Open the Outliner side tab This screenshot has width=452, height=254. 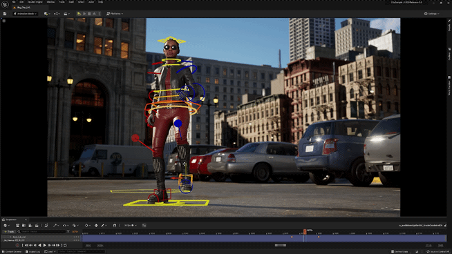449,54
